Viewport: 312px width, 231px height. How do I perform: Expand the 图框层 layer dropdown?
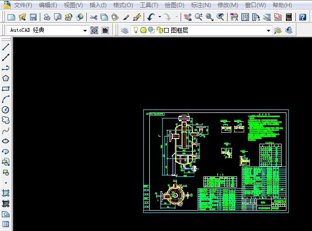(268, 31)
